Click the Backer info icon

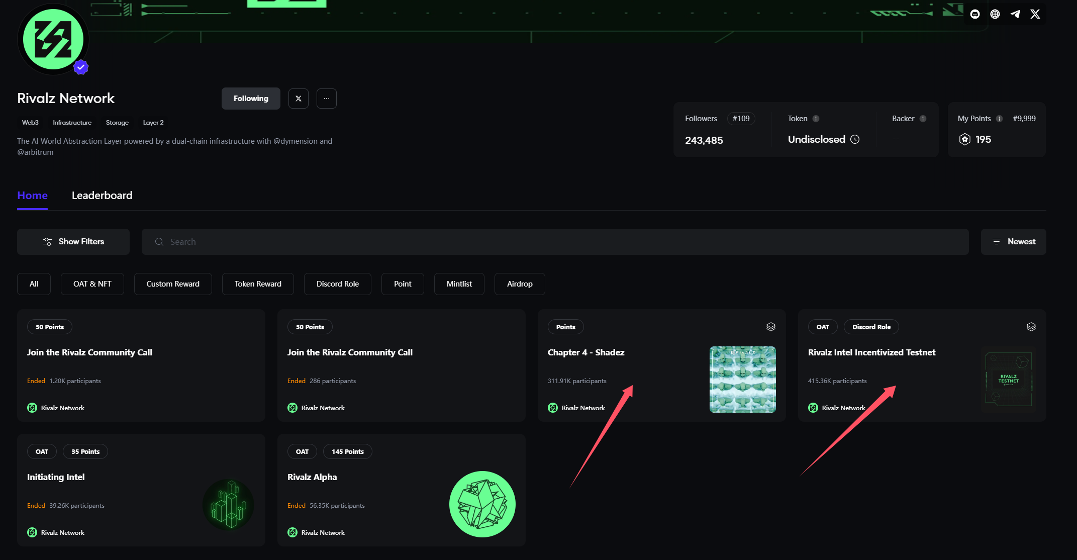[x=923, y=119]
